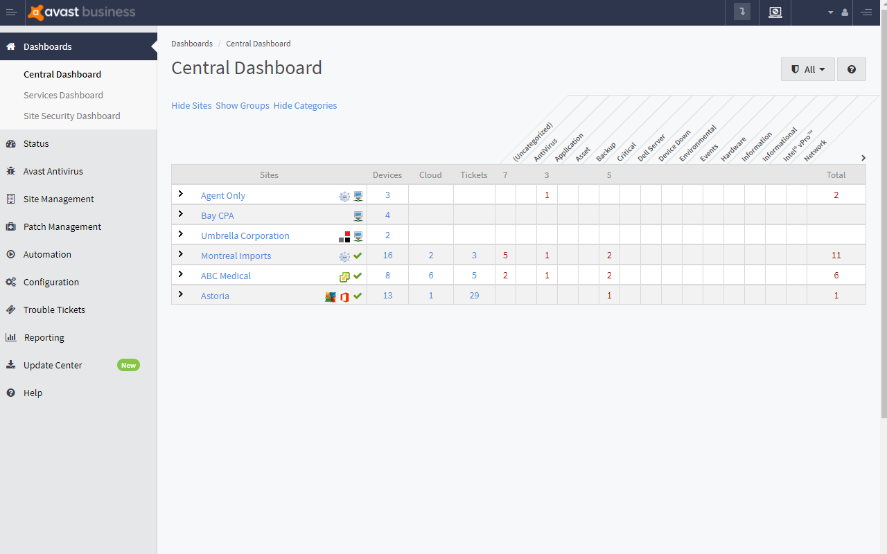Open the remote laptop icon in the top bar
This screenshot has width=887, height=554.
[775, 12]
